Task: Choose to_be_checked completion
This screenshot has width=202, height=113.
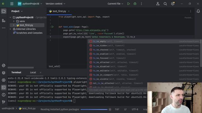Action: tap(144, 50)
